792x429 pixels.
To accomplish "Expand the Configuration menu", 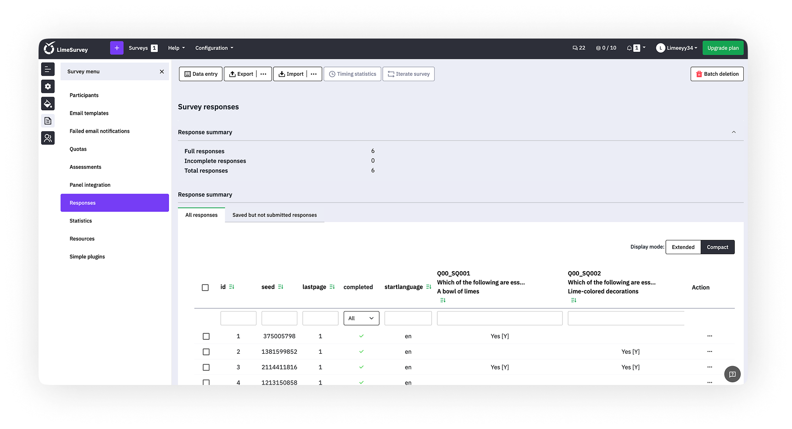I will click(214, 48).
